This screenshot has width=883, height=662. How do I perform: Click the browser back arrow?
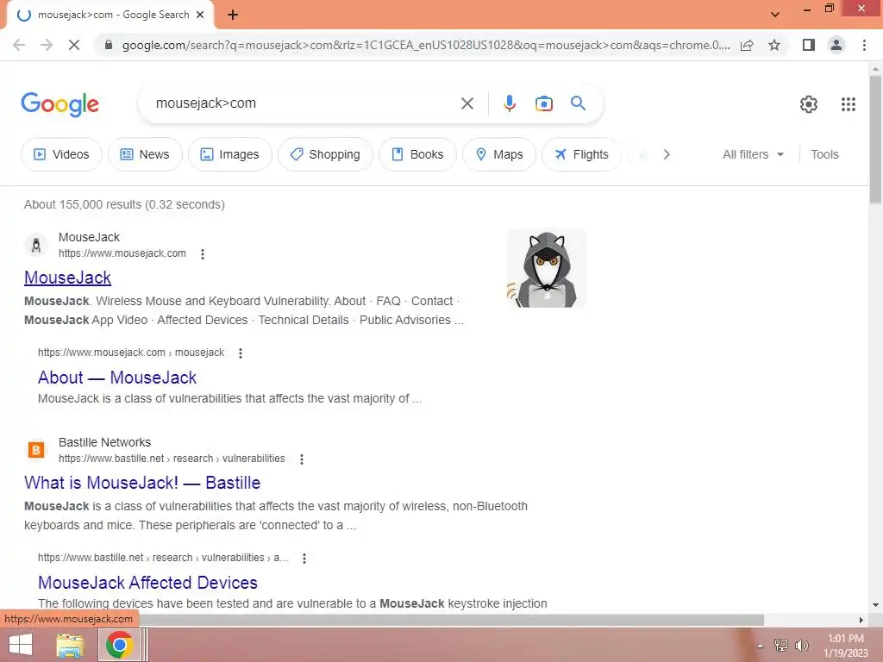(19, 45)
